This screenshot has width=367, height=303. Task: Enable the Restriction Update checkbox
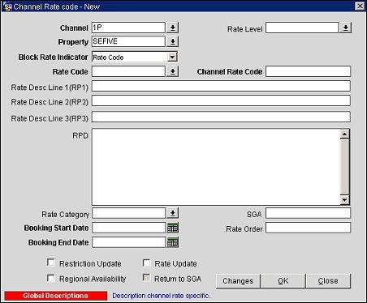pyautogui.click(x=51, y=262)
